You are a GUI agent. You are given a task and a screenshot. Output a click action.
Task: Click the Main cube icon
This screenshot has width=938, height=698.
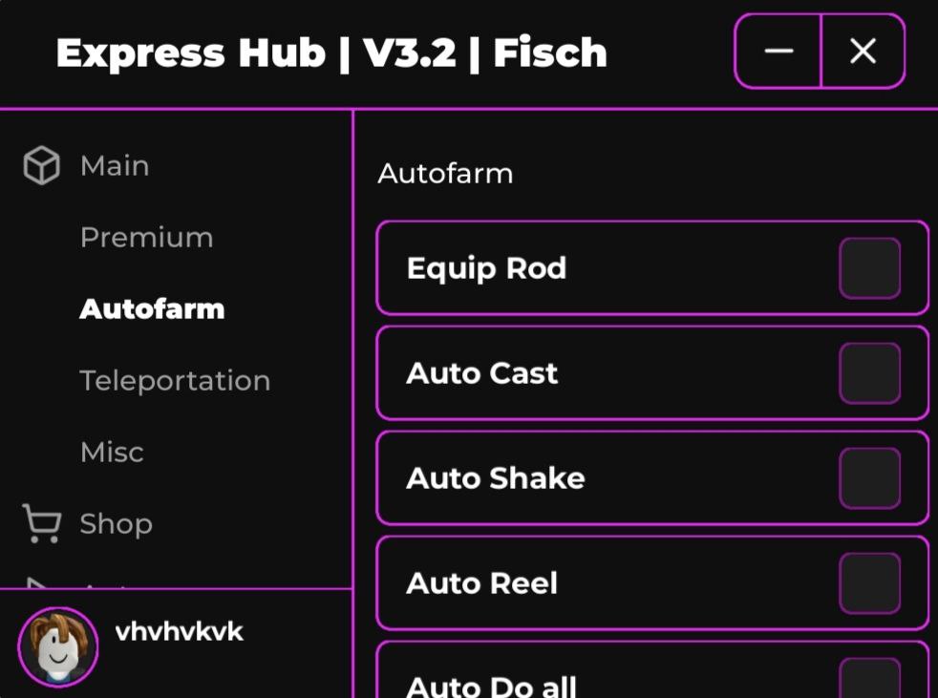pos(41,166)
